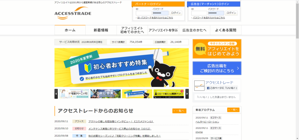Click merchant パスワードを忘れたかたはこちら link
Viewport: 299px width, 140px height.
click(x=209, y=18)
